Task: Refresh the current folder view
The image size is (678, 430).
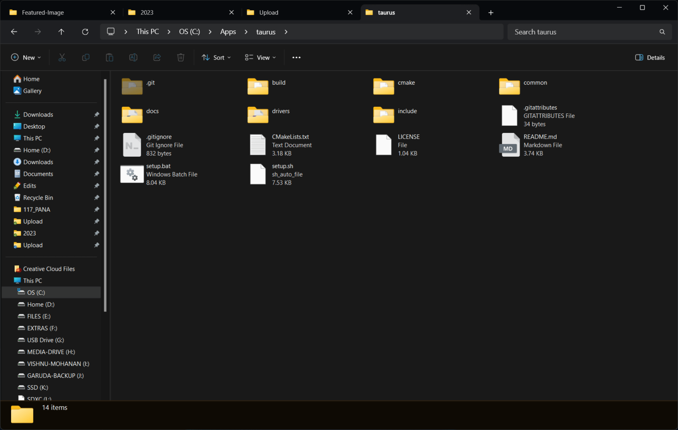Action: pyautogui.click(x=85, y=32)
